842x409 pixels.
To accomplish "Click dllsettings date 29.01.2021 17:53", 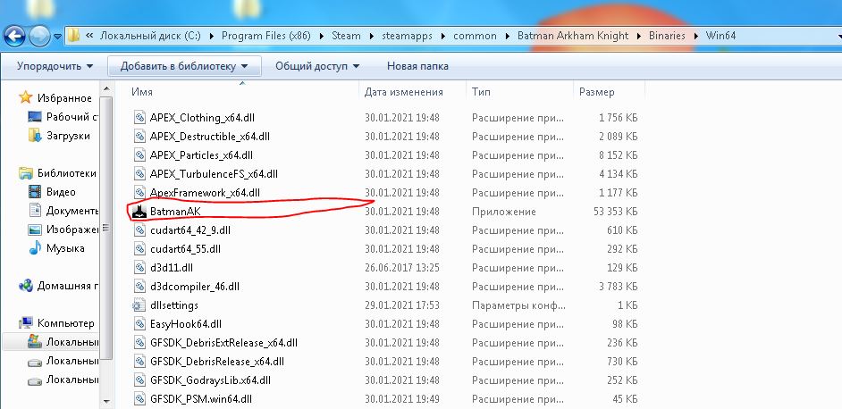I will [402, 305].
